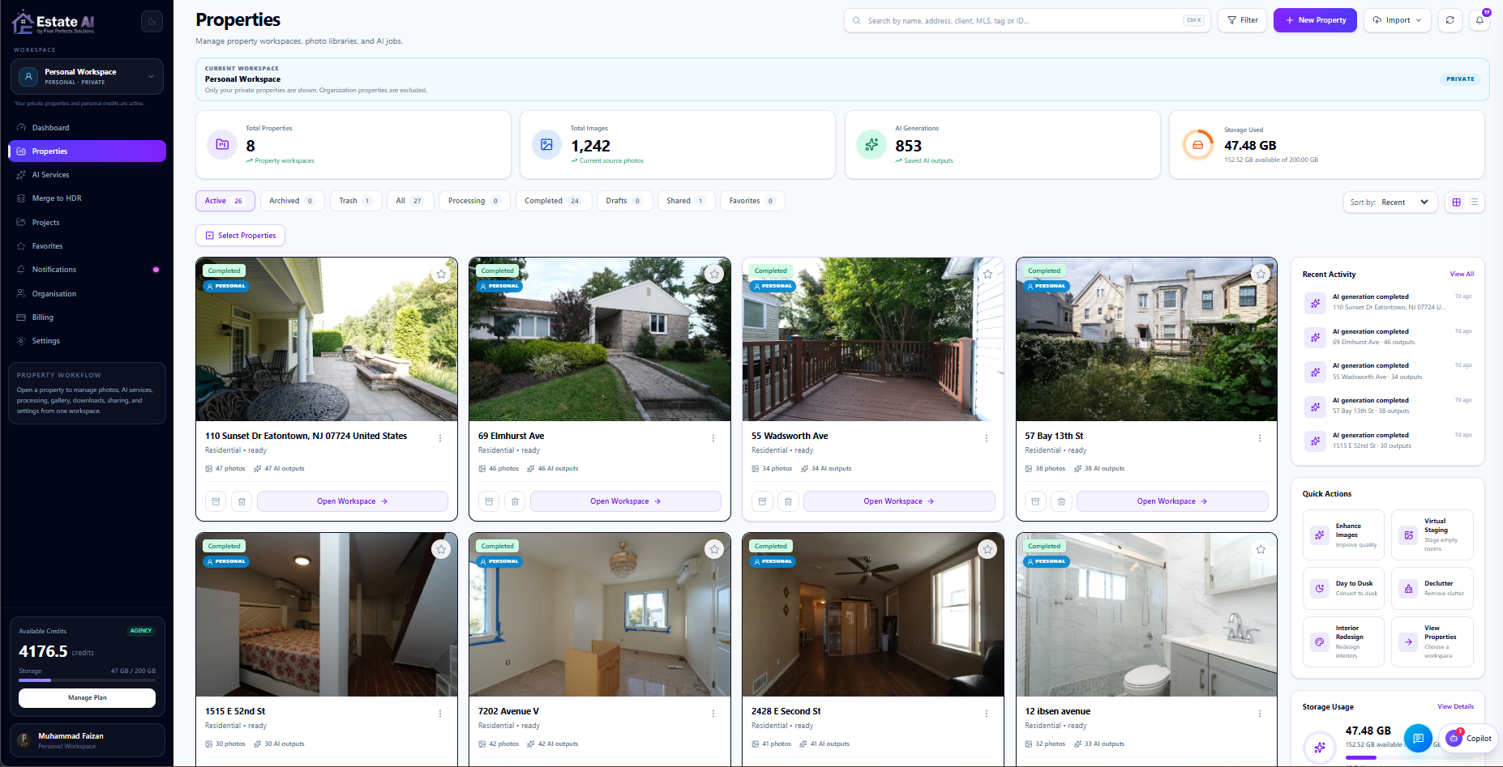This screenshot has height=767, width=1503.
Task: Select the Day to Dusk quick action
Action: tap(1343, 588)
